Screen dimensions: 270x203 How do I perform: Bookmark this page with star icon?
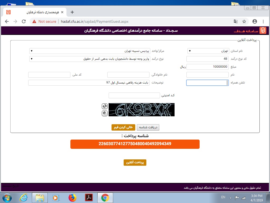pos(244,21)
